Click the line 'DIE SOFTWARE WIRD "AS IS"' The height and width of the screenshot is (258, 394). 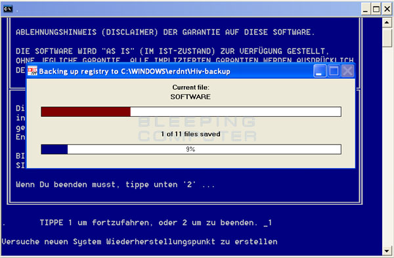click(172, 51)
